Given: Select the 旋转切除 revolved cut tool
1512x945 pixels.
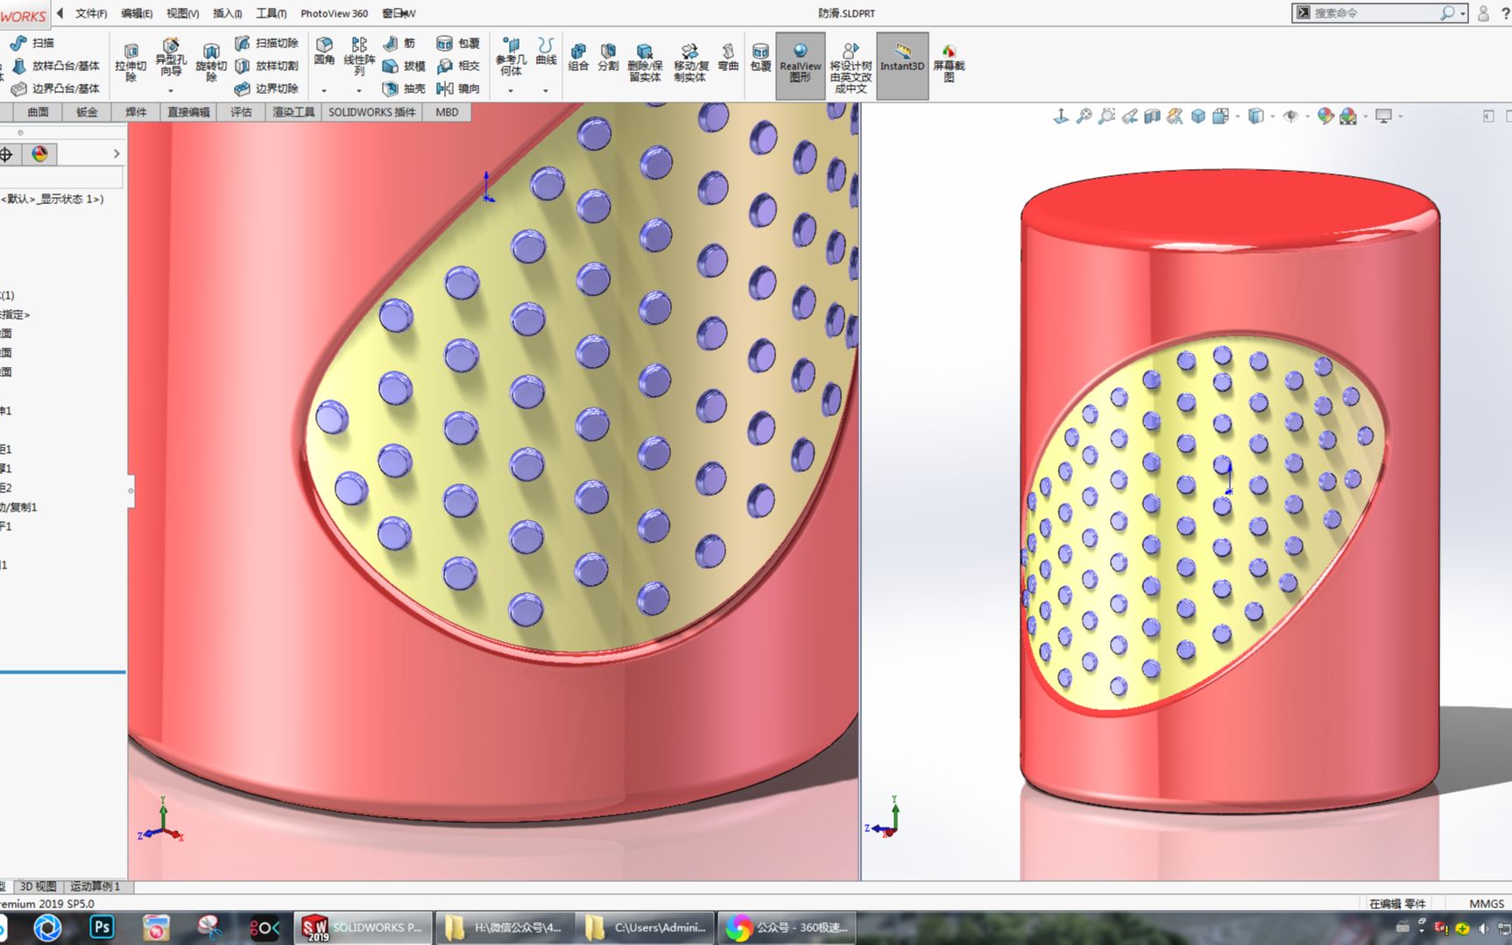Looking at the screenshot, I should (211, 62).
